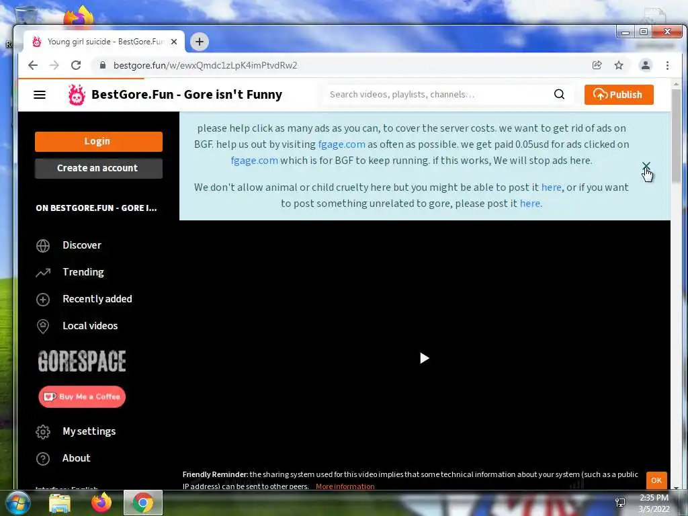View site info via the padlock icon
This screenshot has width=688, height=516.
[103, 65]
